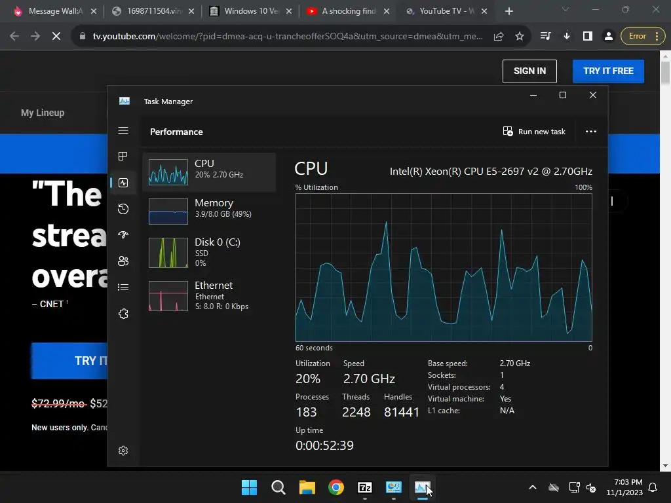Viewport: 671px width, 503px height.
Task: Open the three-dots more options menu
Action: tap(591, 131)
